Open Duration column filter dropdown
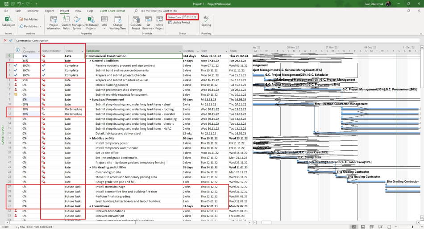The width and height of the screenshot is (424, 229). pyautogui.click(x=198, y=51)
